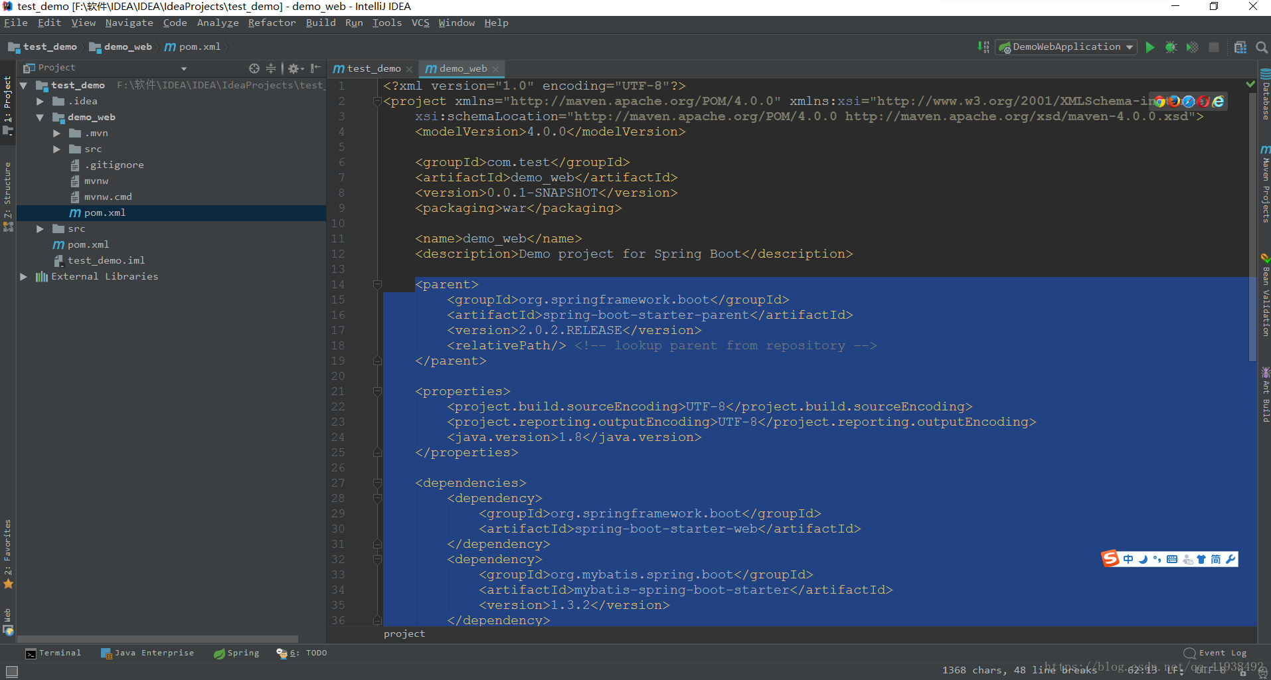This screenshot has height=680, width=1271.
Task: Open DemoWebApplication run configuration dropdown
Action: pyautogui.click(x=1066, y=47)
